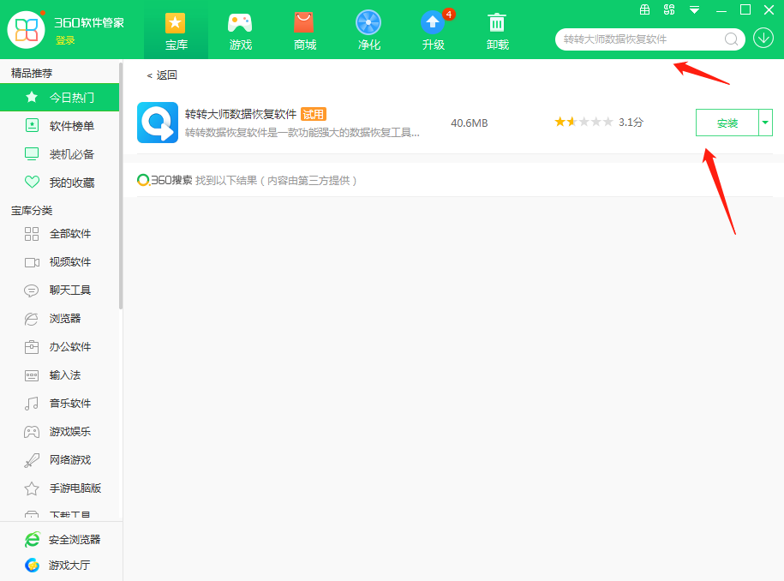
Task: Click the software description text
Action: pyautogui.click(x=302, y=133)
